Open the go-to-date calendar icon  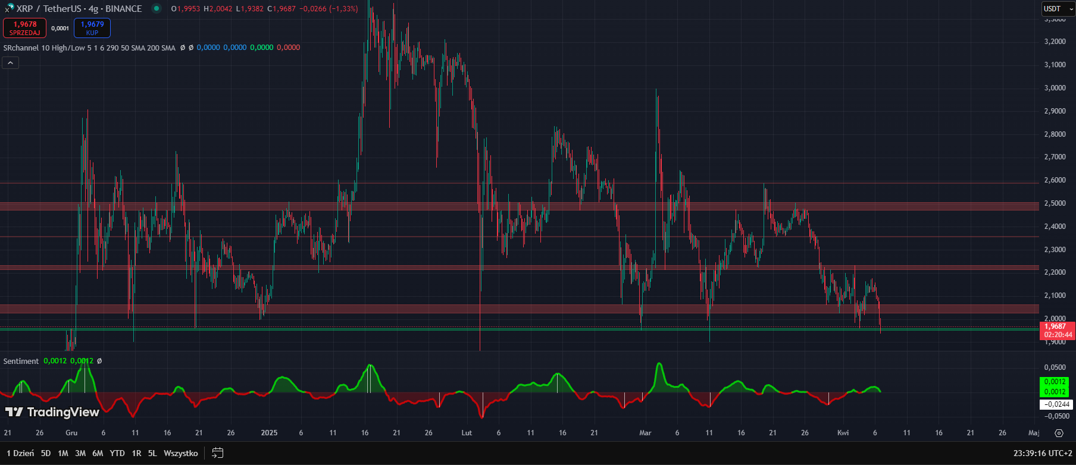[x=218, y=453]
